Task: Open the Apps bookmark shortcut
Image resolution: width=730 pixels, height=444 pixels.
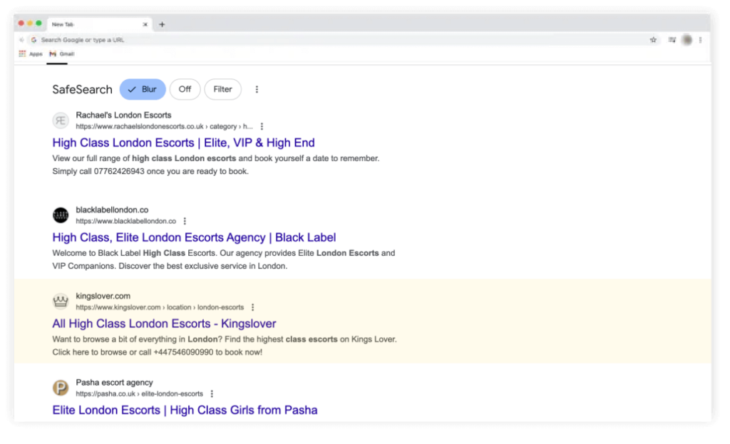Action: point(31,54)
